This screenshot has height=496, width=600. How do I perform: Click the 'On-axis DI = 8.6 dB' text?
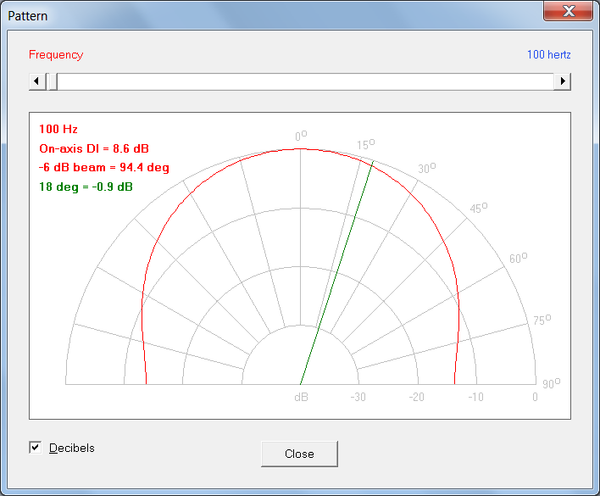click(x=94, y=148)
